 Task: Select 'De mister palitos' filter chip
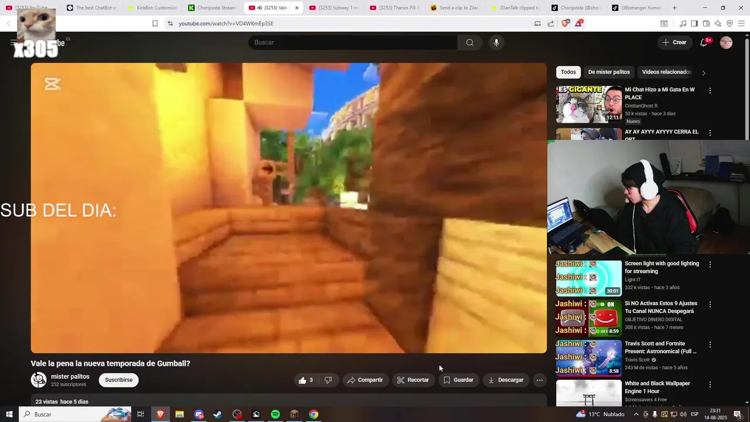609,72
